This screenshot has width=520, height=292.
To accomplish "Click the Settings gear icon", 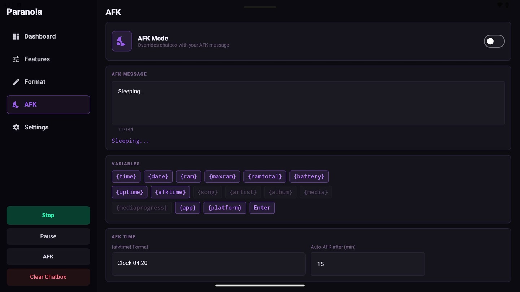I will click(x=16, y=127).
